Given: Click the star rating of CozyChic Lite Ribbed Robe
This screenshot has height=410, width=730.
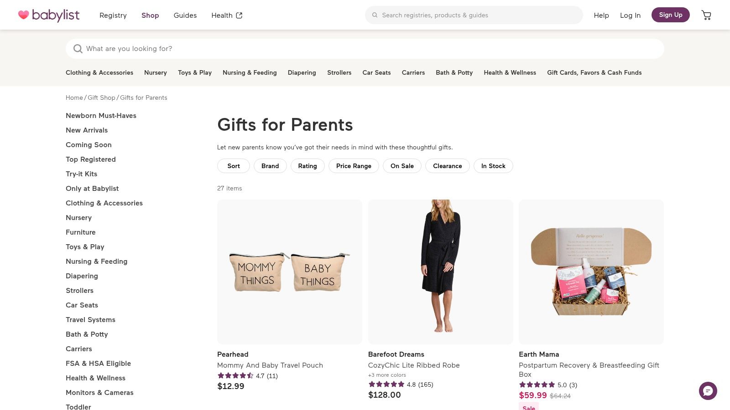Looking at the screenshot, I should 386,384.
